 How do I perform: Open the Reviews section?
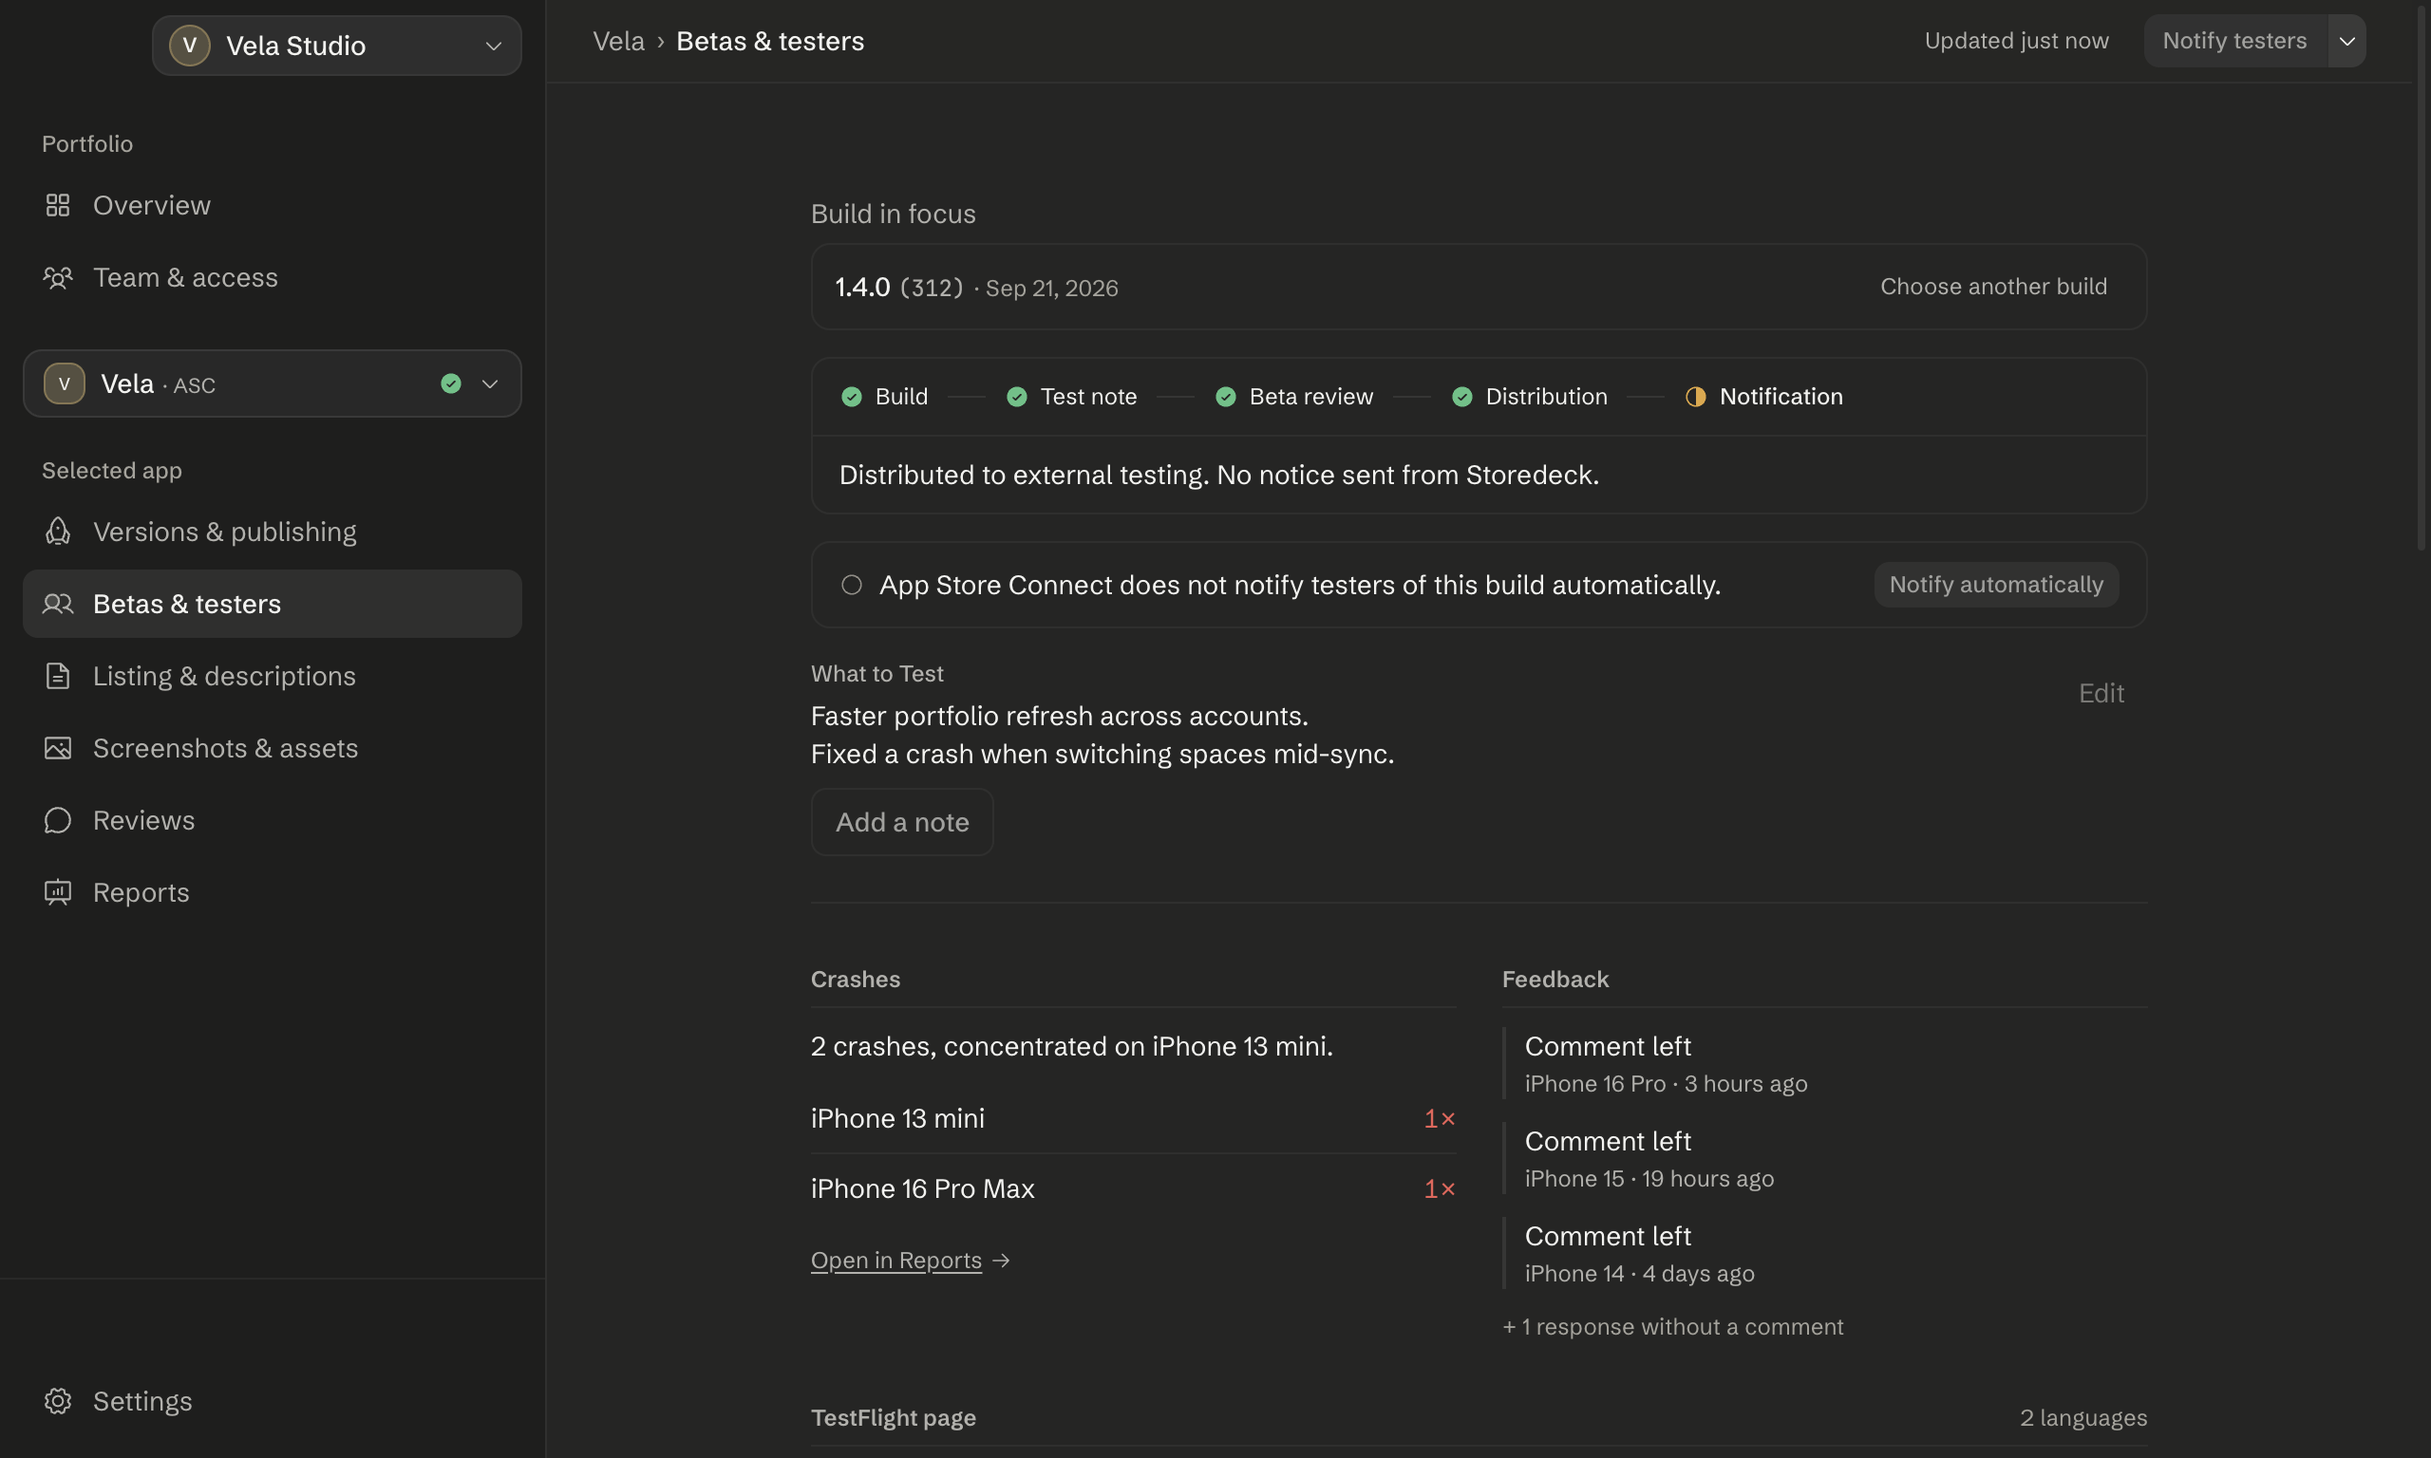coord(273,820)
